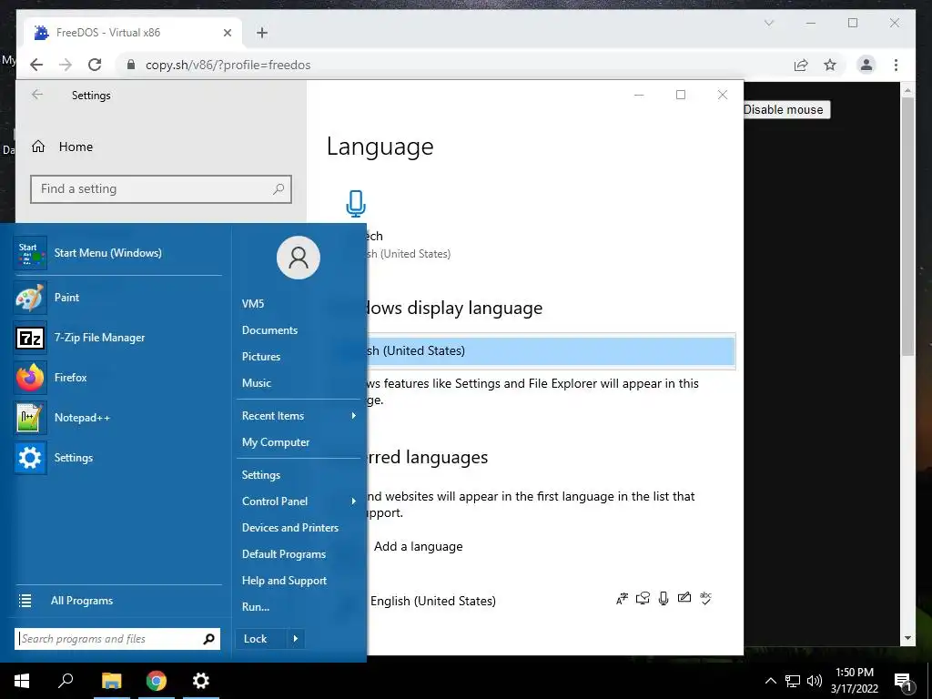This screenshot has width=932, height=699.
Task: Open a new Chrome tab
Action: pos(262,33)
